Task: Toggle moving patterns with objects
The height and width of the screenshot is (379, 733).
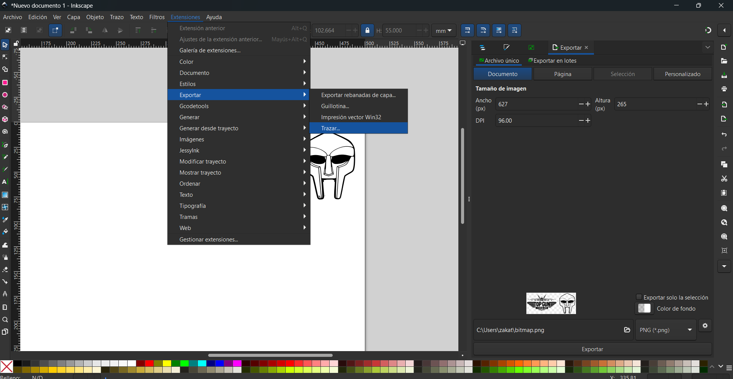Action: click(515, 30)
